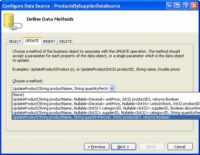The width and height of the screenshot is (200, 155).
Task: Select highlighted UpdateProduct quantityPerUnit option
Action: coord(106,117)
